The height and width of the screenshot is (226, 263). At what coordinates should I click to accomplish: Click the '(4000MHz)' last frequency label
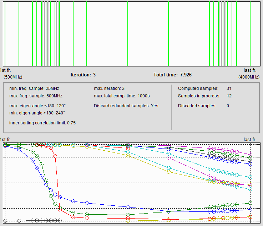(x=249, y=77)
